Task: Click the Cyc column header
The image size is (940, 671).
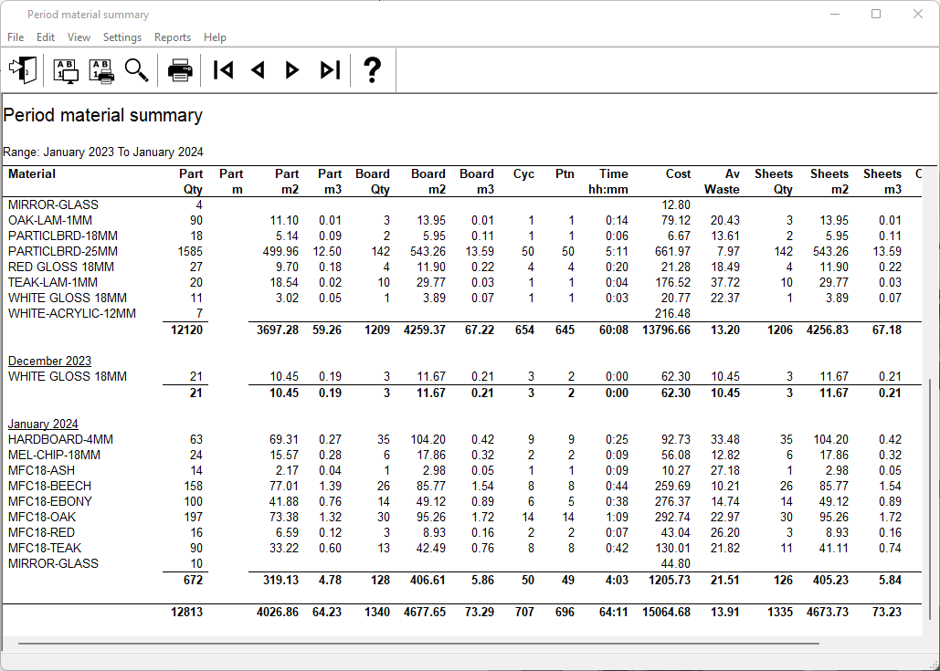Action: [x=523, y=174]
